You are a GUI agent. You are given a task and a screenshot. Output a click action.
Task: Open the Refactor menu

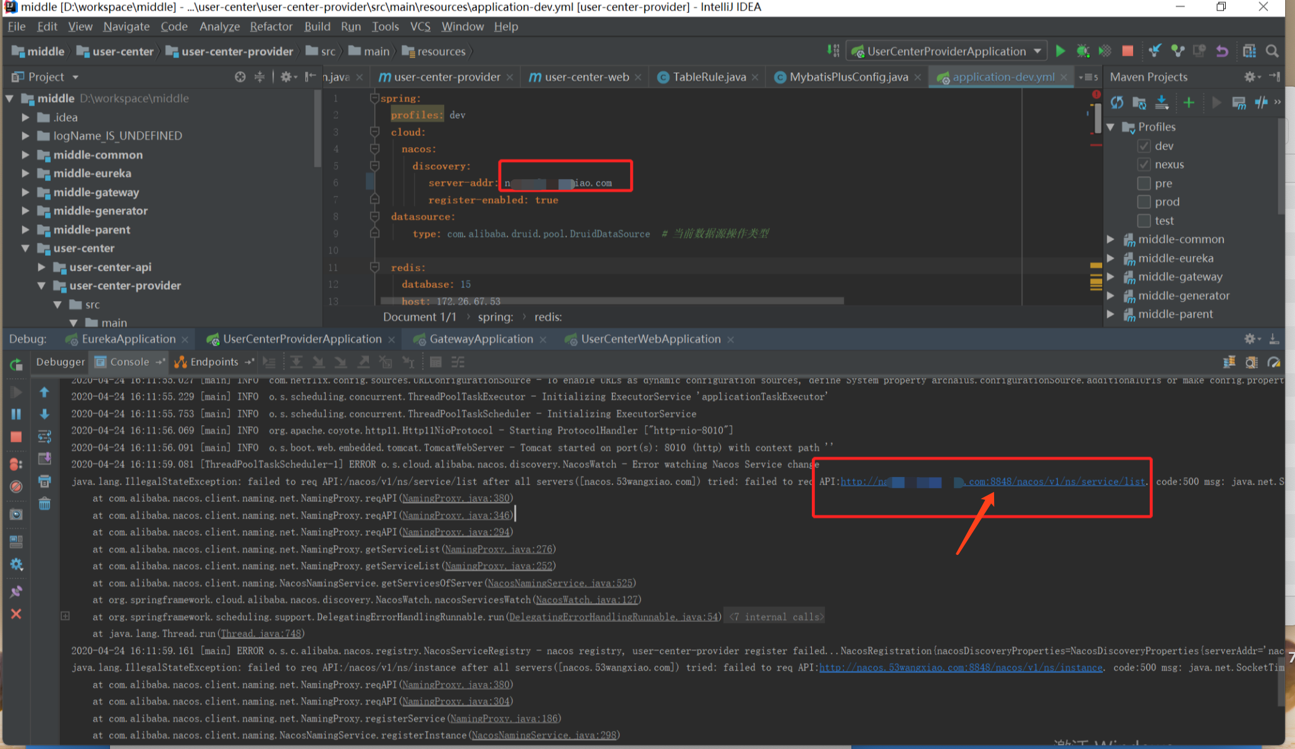click(271, 27)
